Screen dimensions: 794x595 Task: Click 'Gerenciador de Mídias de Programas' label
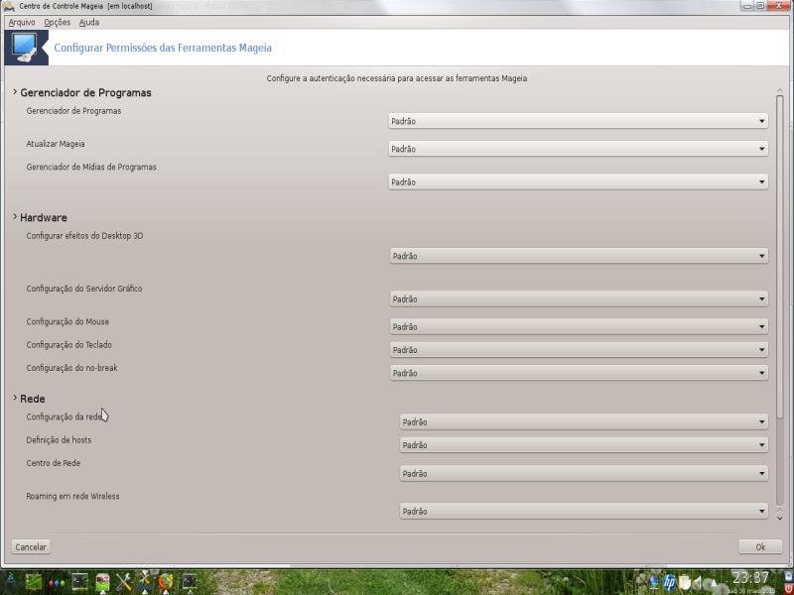91,167
